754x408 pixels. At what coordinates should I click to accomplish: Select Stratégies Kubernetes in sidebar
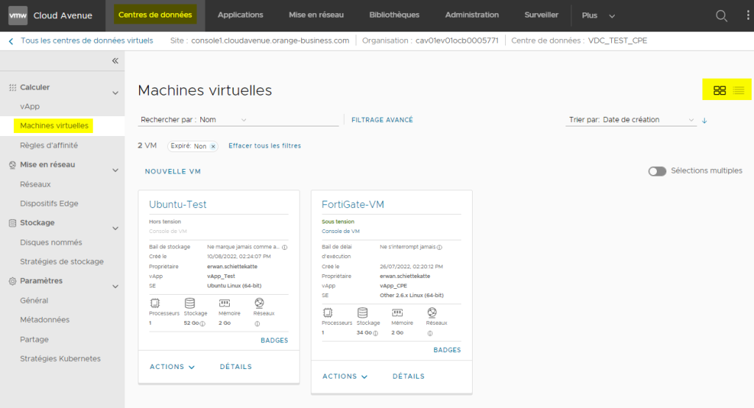pos(60,359)
